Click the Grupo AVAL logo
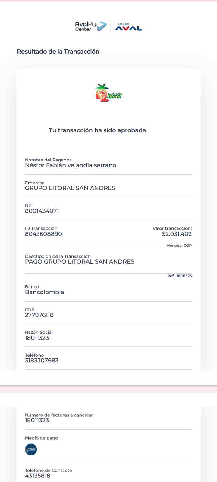 (x=129, y=27)
